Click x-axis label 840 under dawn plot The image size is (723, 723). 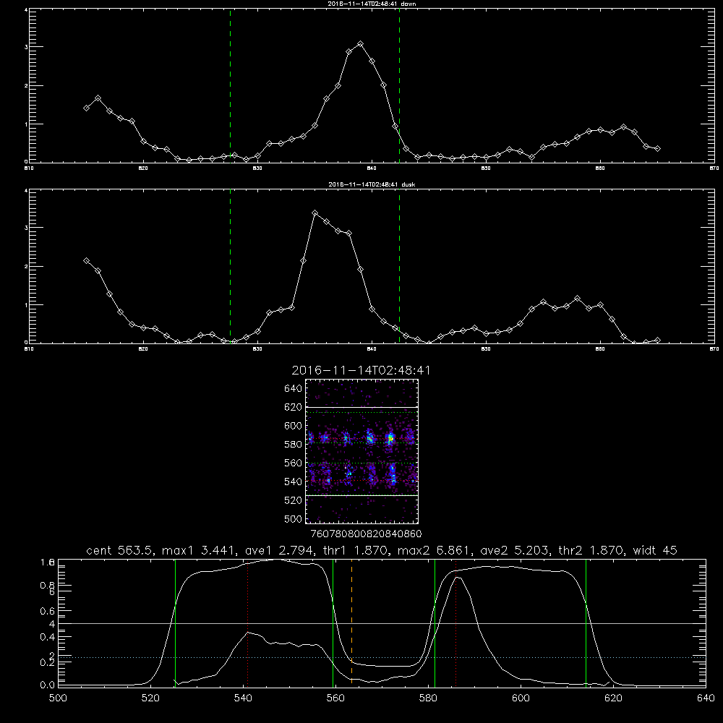pyautogui.click(x=372, y=168)
